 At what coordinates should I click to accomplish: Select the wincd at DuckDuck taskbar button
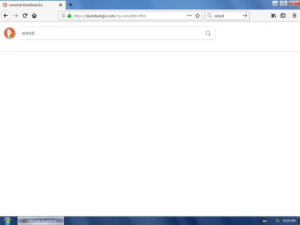click(x=41, y=221)
